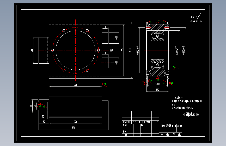This screenshot has width=226, height=146.
Task: Click the 400 dimension beneath the circular flange view
Action: pos(76,85)
